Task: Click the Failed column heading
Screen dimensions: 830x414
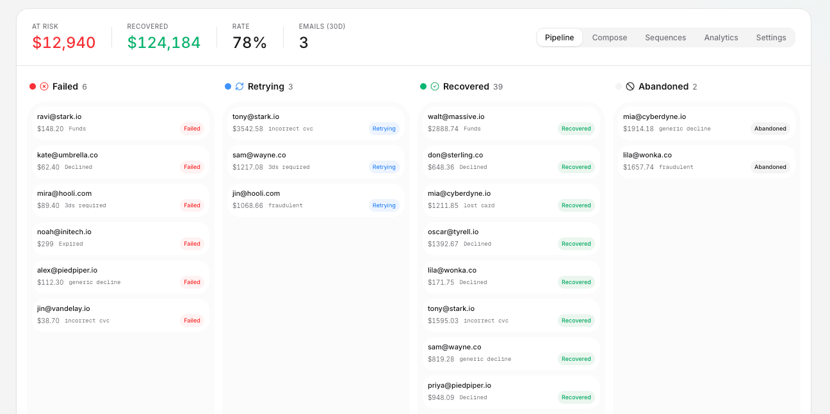Action: tap(65, 86)
